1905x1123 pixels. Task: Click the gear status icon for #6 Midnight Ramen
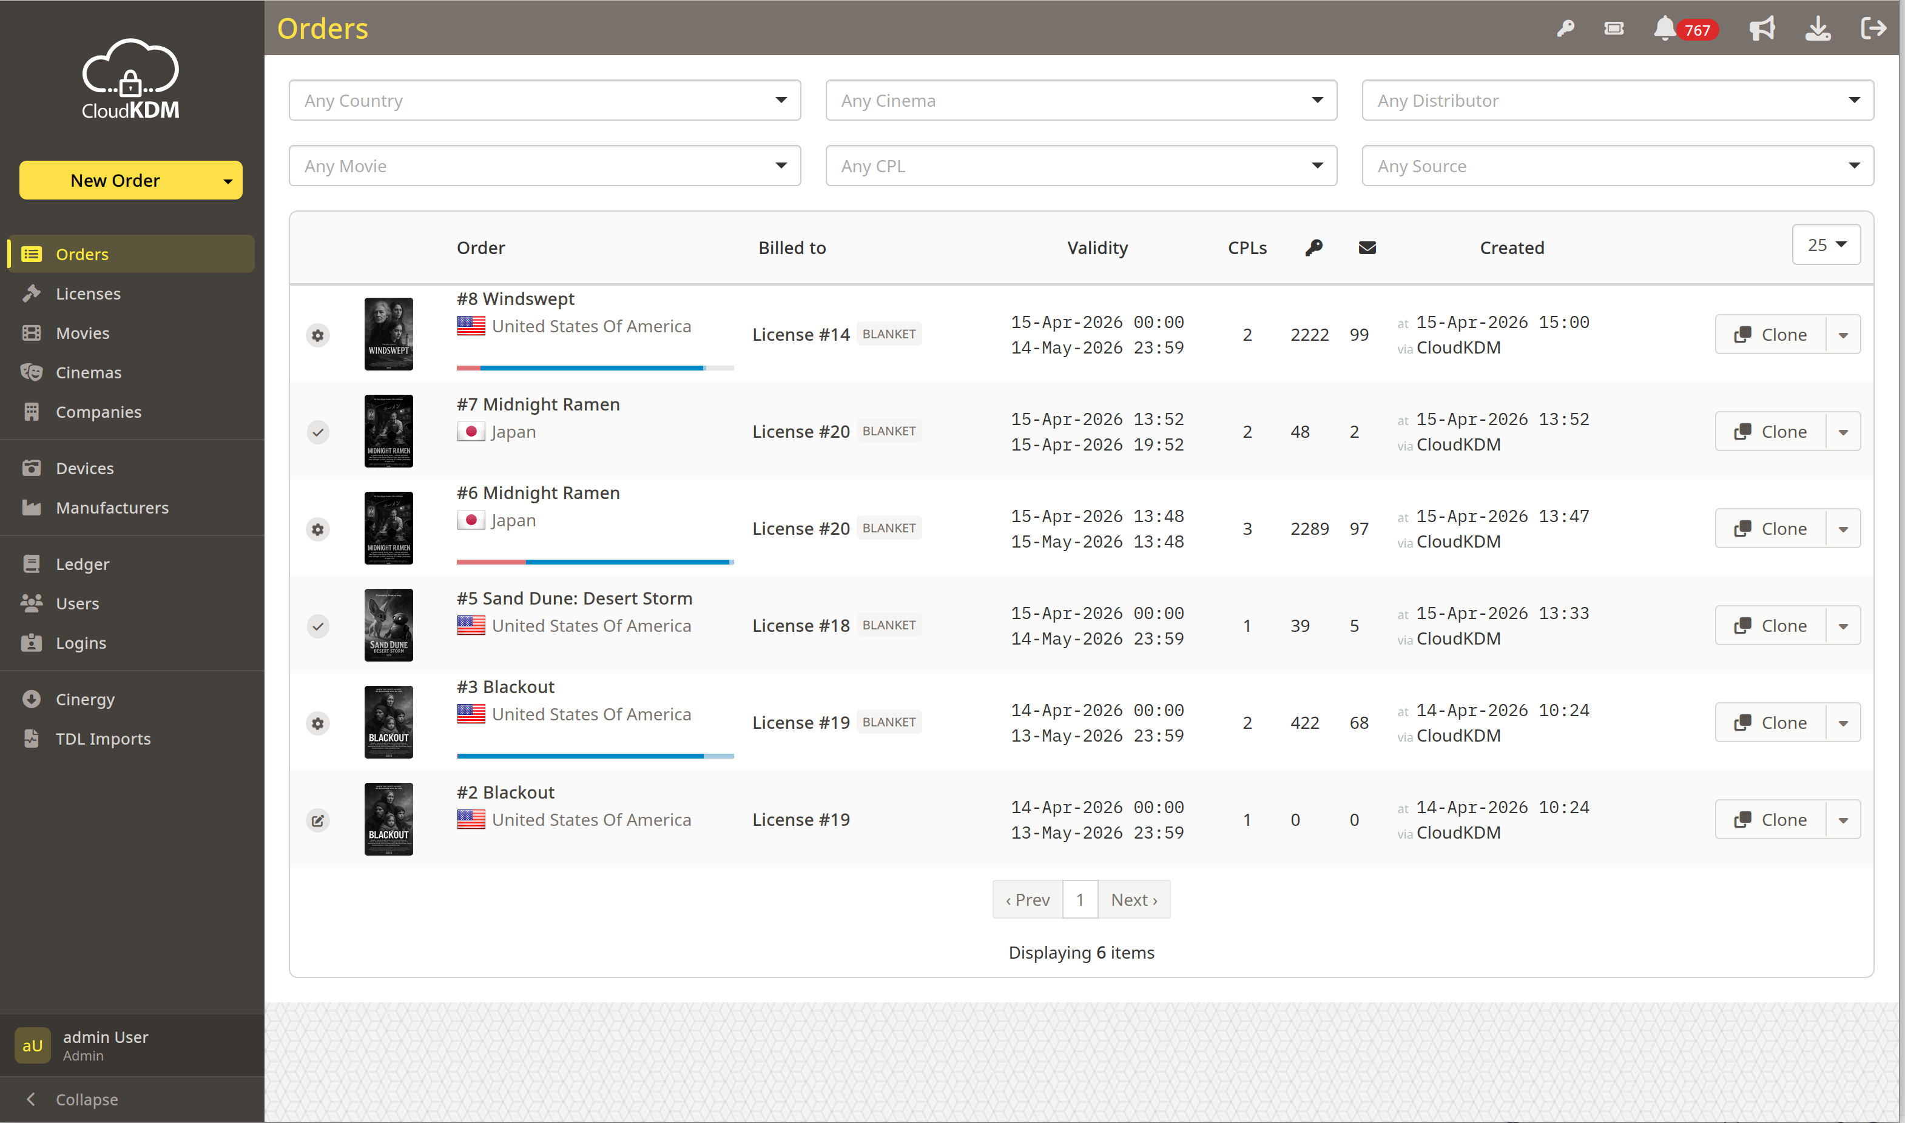[x=318, y=529]
